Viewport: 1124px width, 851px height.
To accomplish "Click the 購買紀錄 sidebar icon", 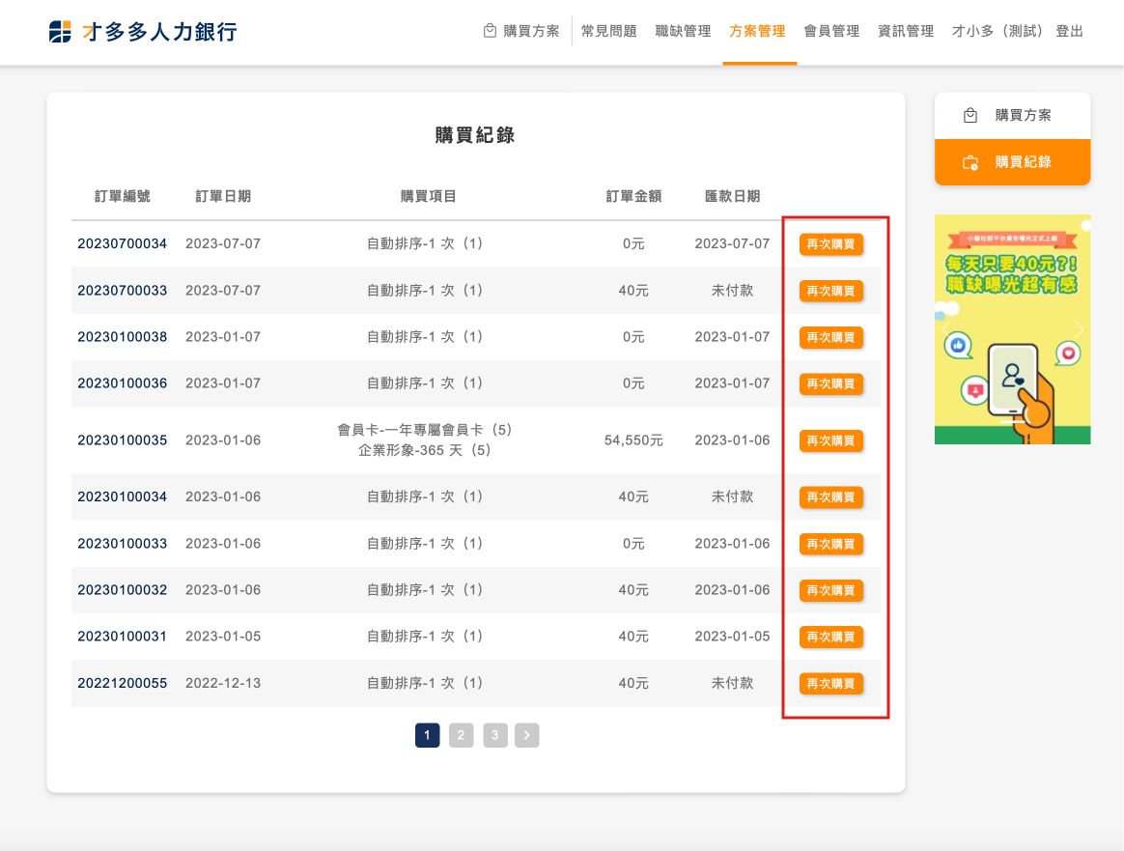I will [970, 162].
